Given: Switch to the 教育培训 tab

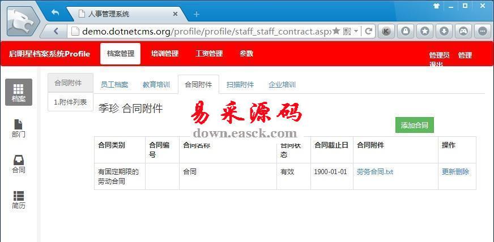Looking at the screenshot, I should [x=156, y=85].
